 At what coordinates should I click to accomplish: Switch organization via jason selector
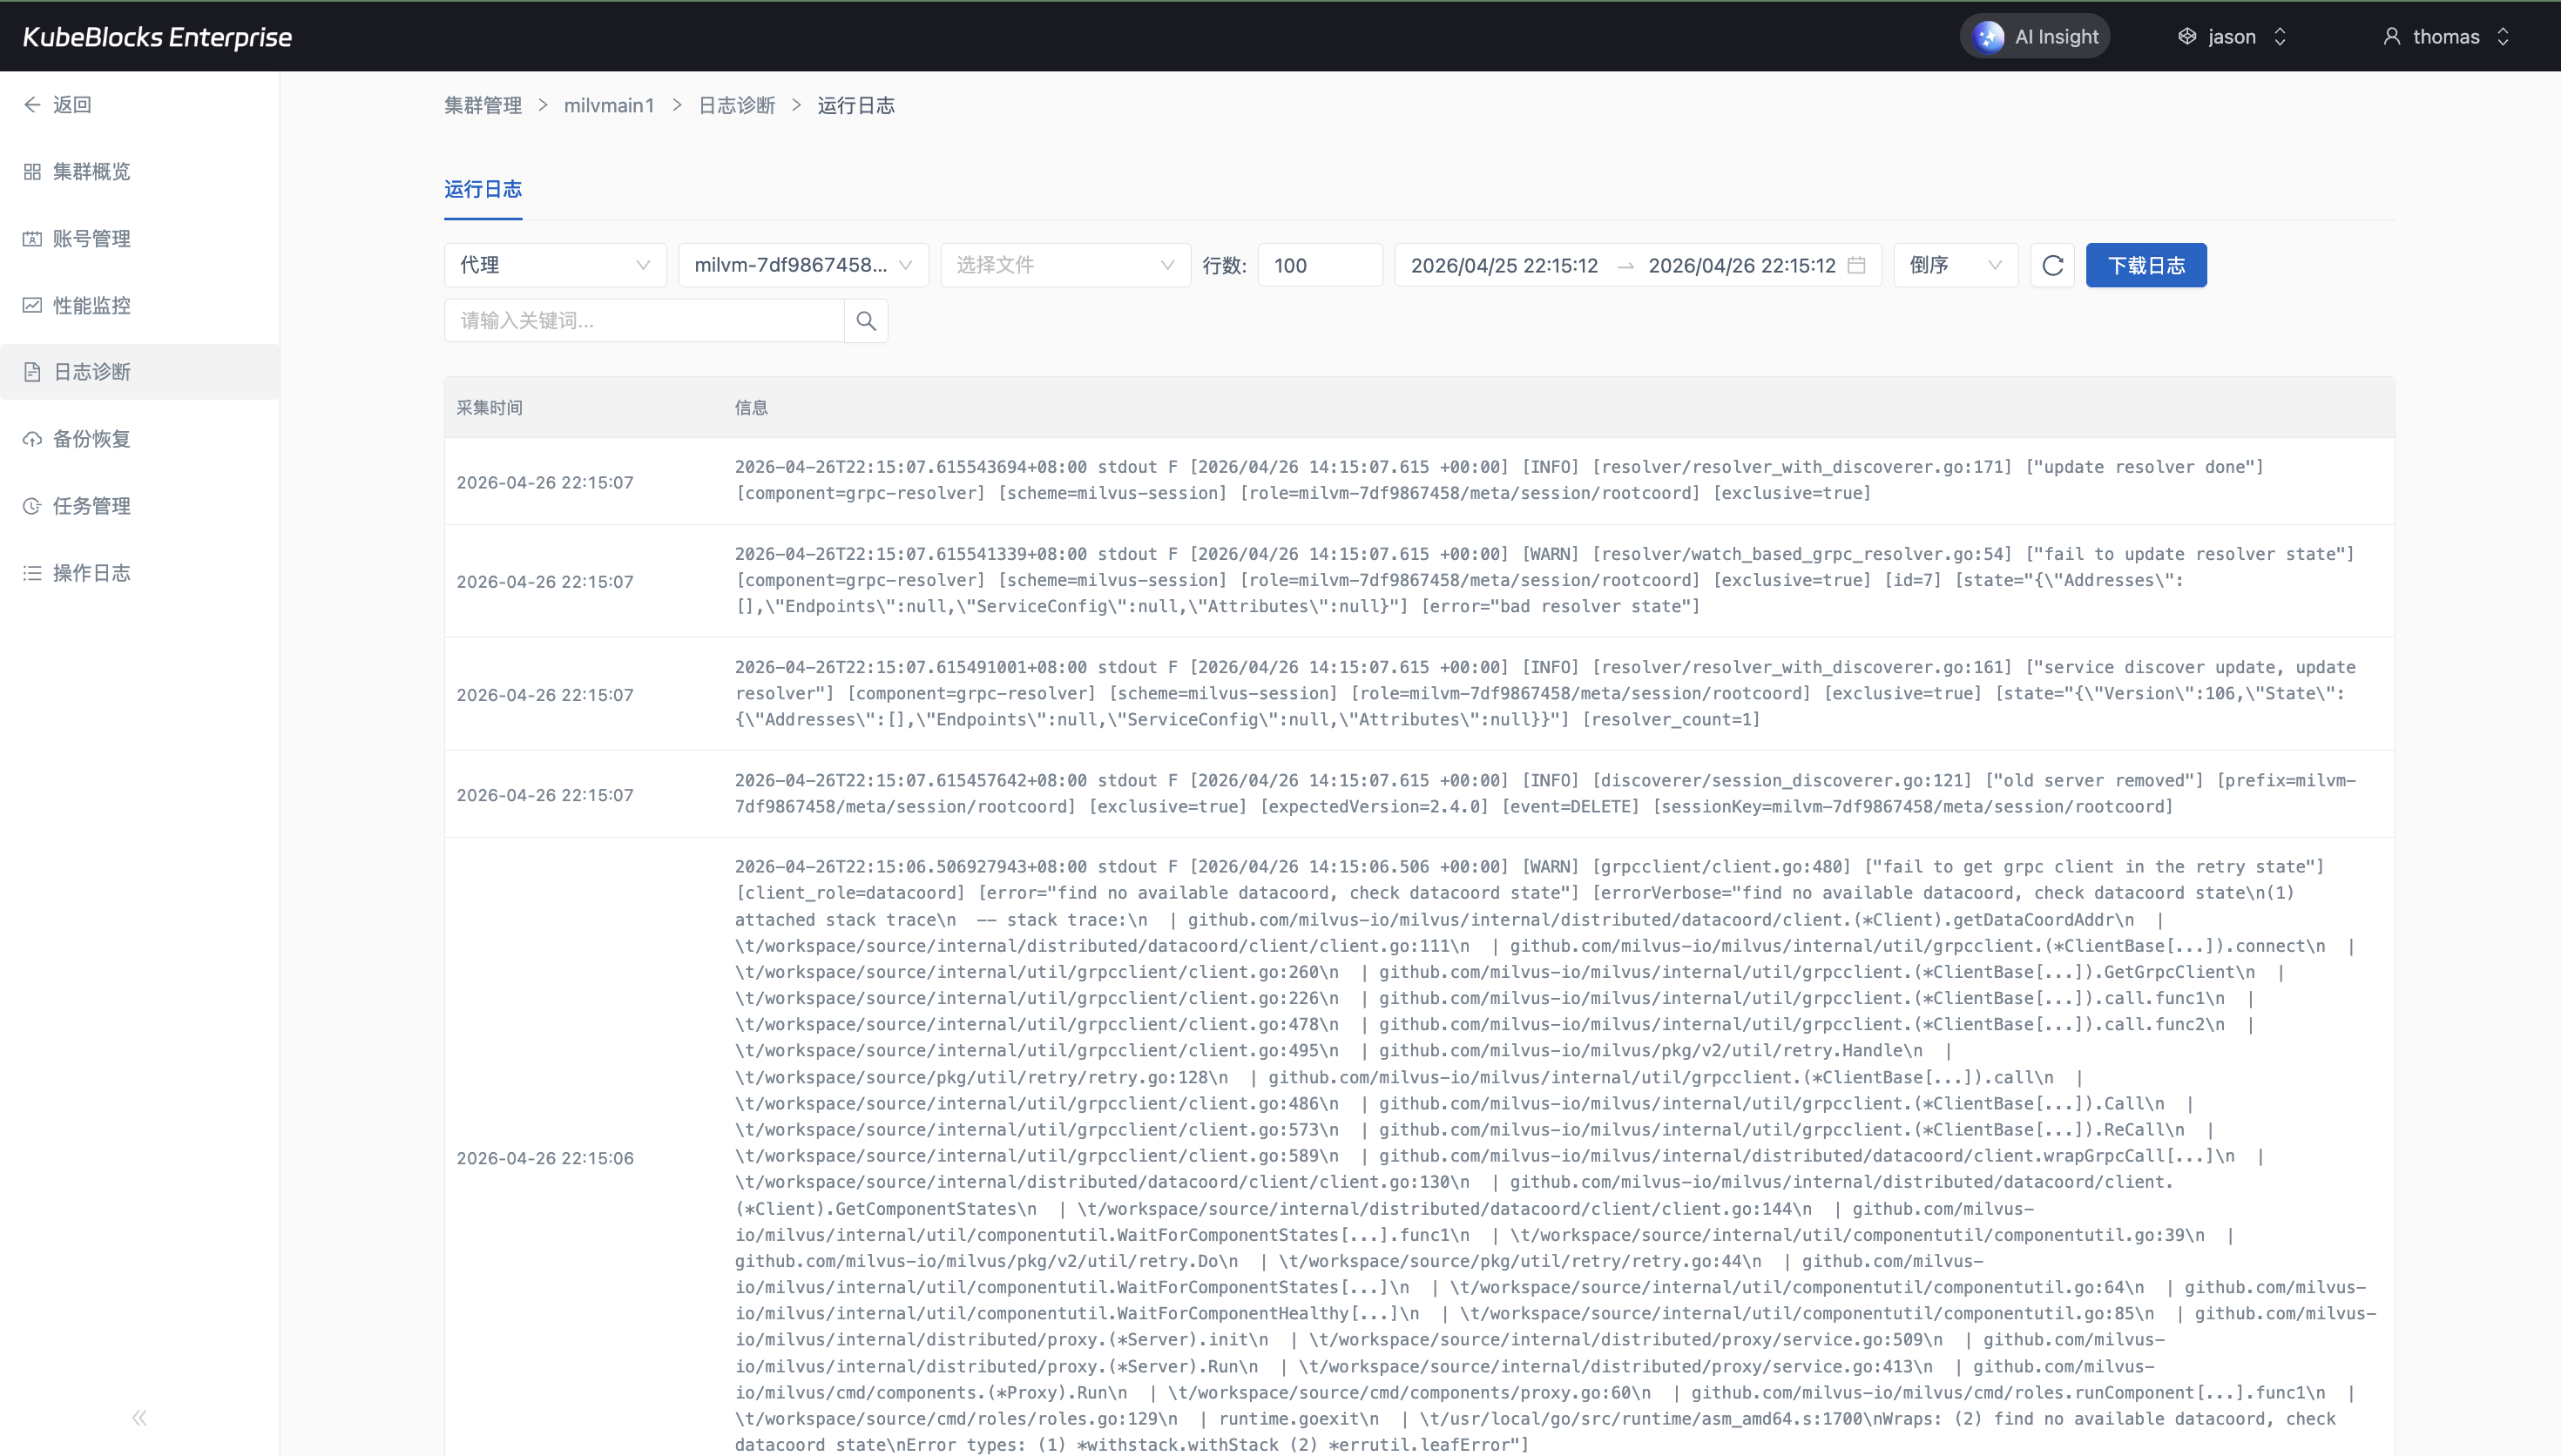(x=2232, y=37)
